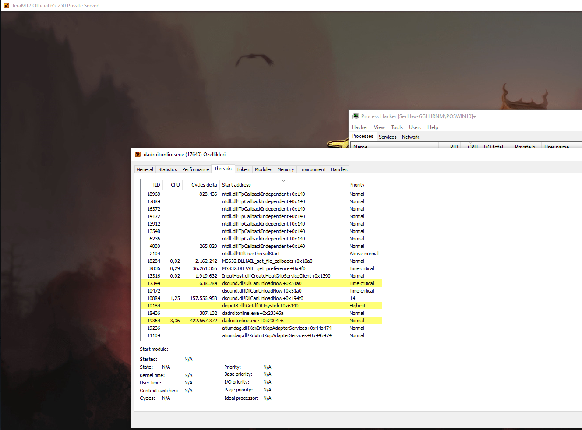Switch to the Services tab in Process Hacker

pyautogui.click(x=388, y=137)
